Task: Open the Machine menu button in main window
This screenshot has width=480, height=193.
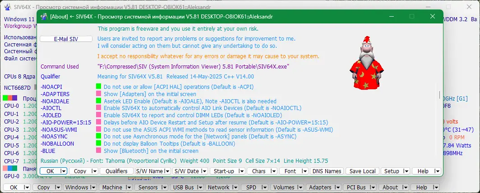Action: pyautogui.click(x=115, y=188)
